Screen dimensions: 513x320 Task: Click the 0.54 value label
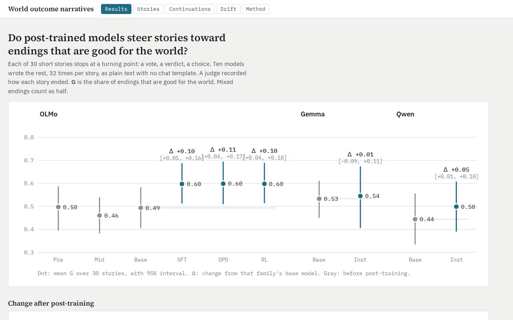point(372,196)
